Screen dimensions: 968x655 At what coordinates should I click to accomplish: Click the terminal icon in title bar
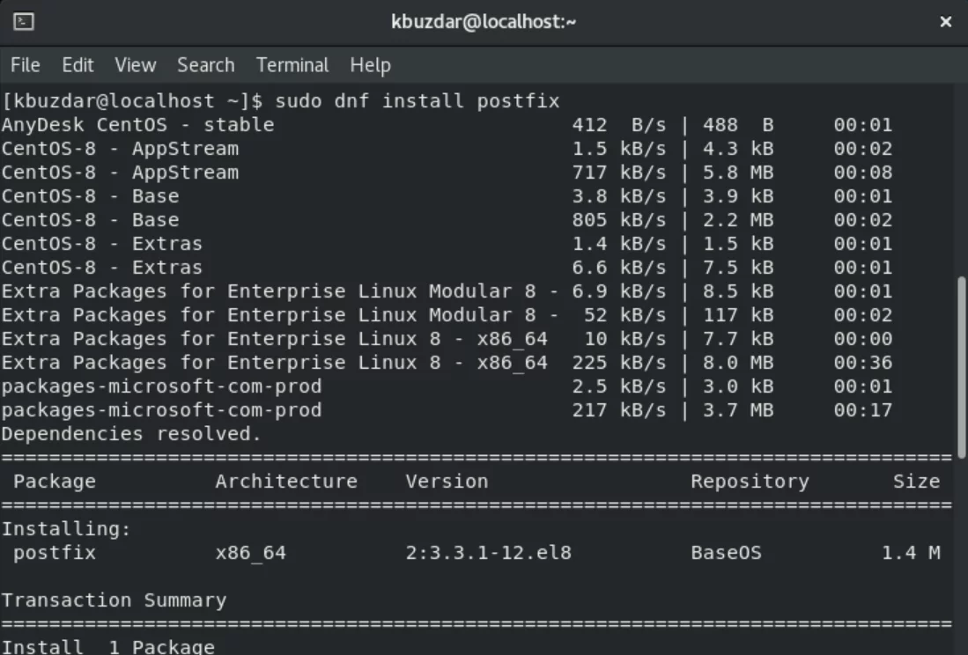point(24,22)
